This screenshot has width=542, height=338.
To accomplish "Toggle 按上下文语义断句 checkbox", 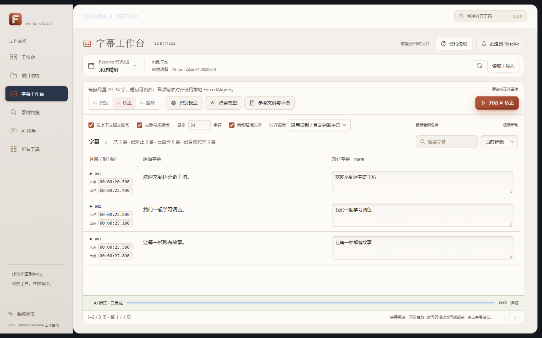I will pyautogui.click(x=91, y=125).
